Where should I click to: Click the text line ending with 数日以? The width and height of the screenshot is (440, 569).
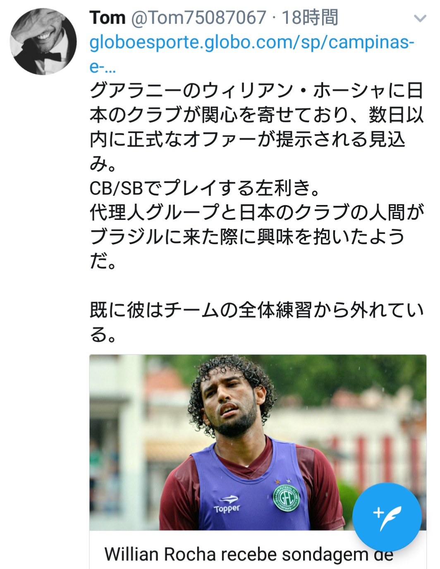(256, 115)
